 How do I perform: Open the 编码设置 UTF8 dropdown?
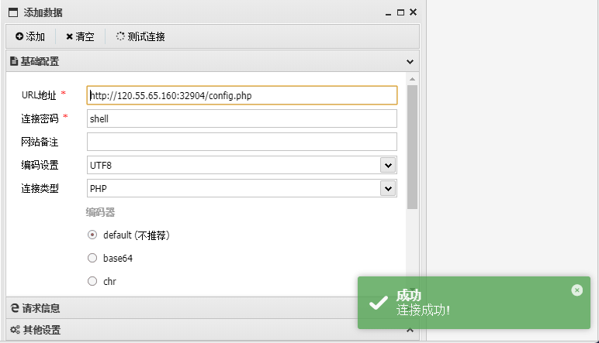click(388, 165)
